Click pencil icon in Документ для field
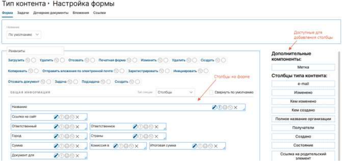 (56, 155)
